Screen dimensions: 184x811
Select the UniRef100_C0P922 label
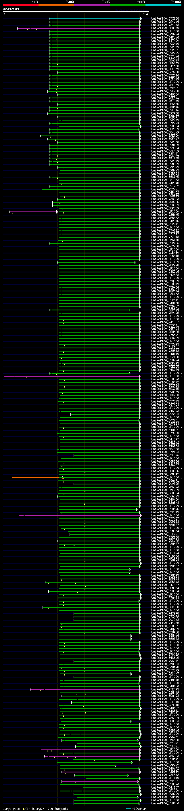click(x=165, y=766)
